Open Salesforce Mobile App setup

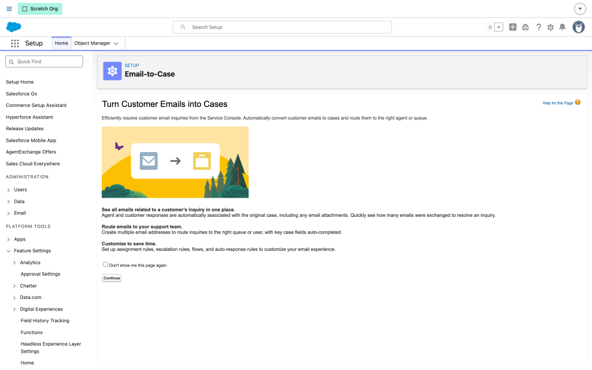tap(31, 140)
